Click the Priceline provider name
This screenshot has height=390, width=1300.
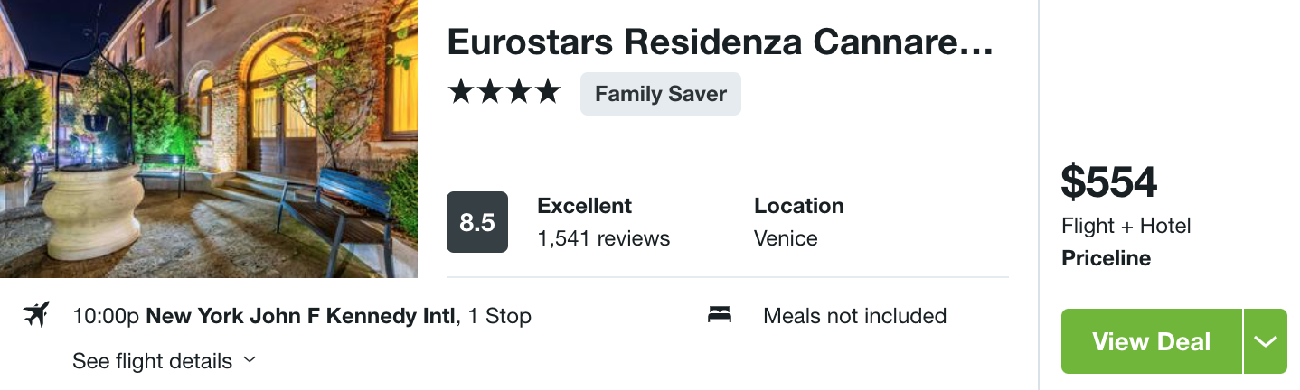(1107, 258)
